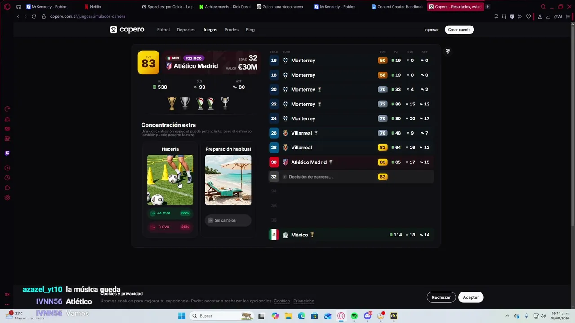Open the Windows Start menu

(181, 316)
